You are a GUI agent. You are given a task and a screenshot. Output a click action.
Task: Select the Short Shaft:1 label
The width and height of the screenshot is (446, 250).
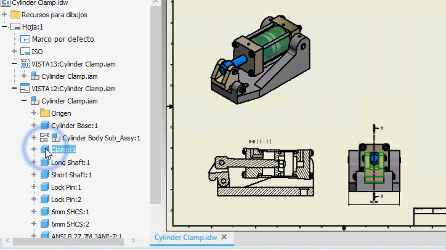71,175
